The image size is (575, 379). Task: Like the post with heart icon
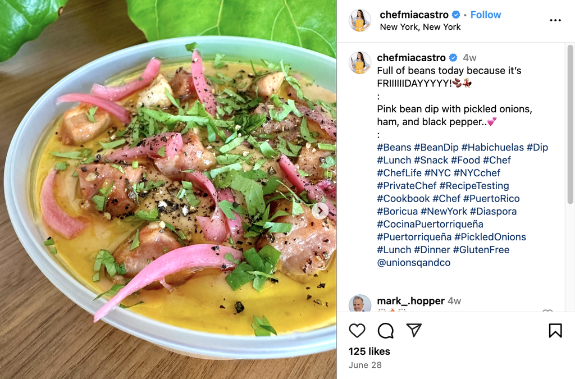point(357,331)
